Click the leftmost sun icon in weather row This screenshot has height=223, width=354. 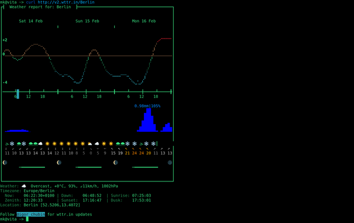47,144
